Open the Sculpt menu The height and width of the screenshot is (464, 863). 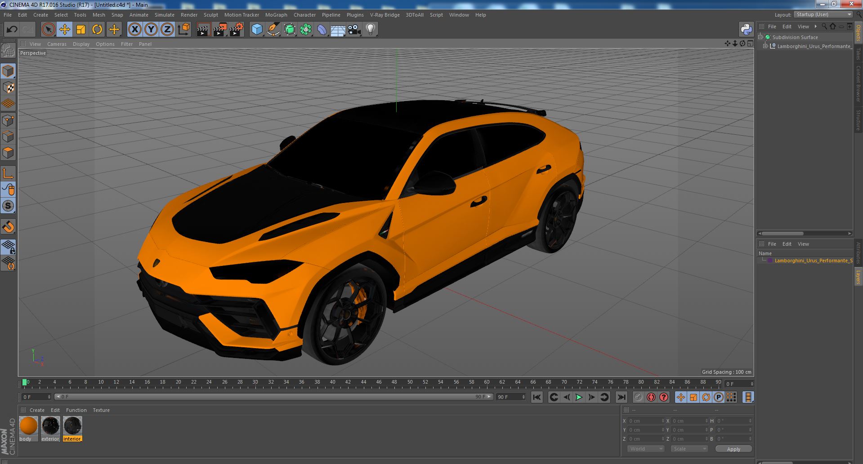pos(210,15)
